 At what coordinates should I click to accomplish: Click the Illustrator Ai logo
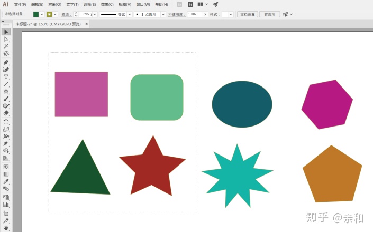pos(5,4)
